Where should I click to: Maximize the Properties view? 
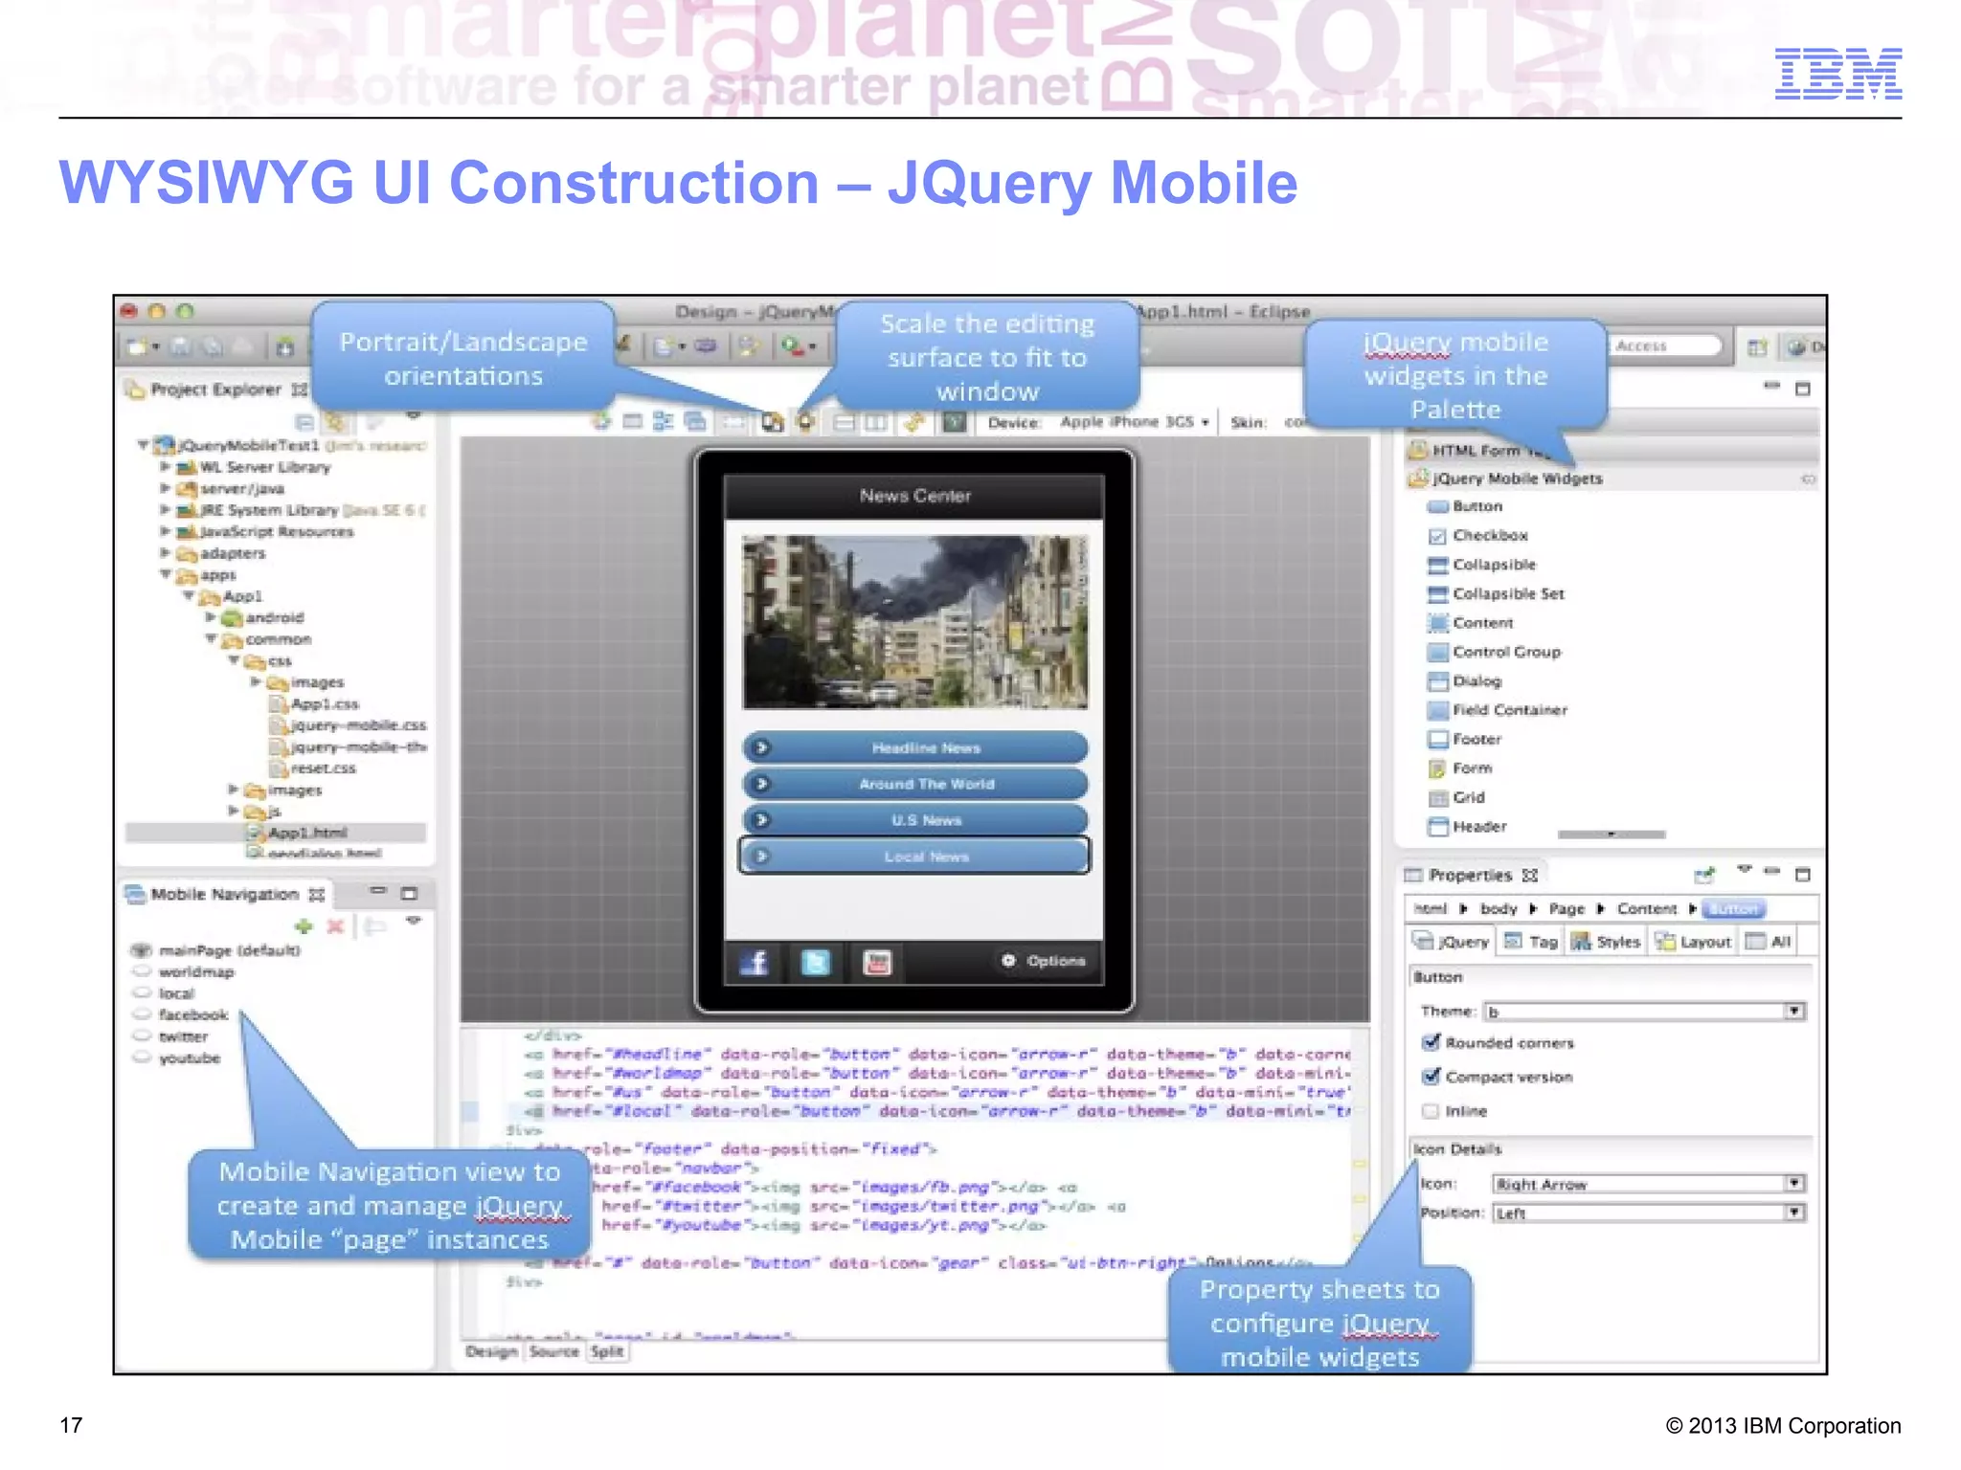pos(1803,874)
